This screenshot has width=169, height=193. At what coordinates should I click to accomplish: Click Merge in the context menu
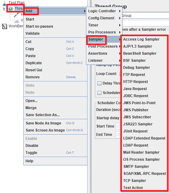coord(55,108)
